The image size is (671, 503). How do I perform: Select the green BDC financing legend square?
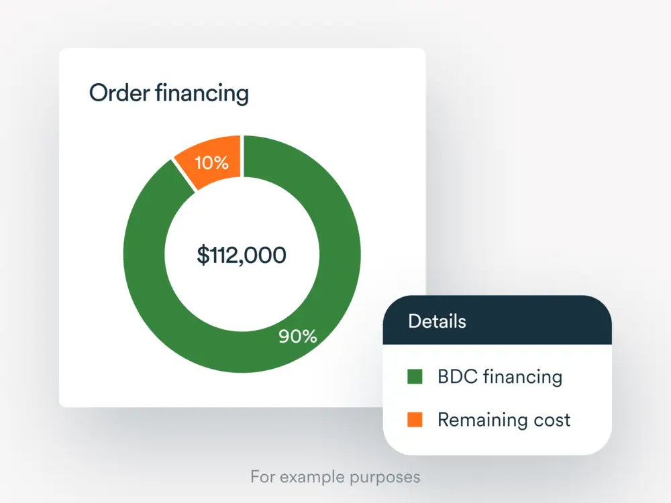click(x=415, y=377)
